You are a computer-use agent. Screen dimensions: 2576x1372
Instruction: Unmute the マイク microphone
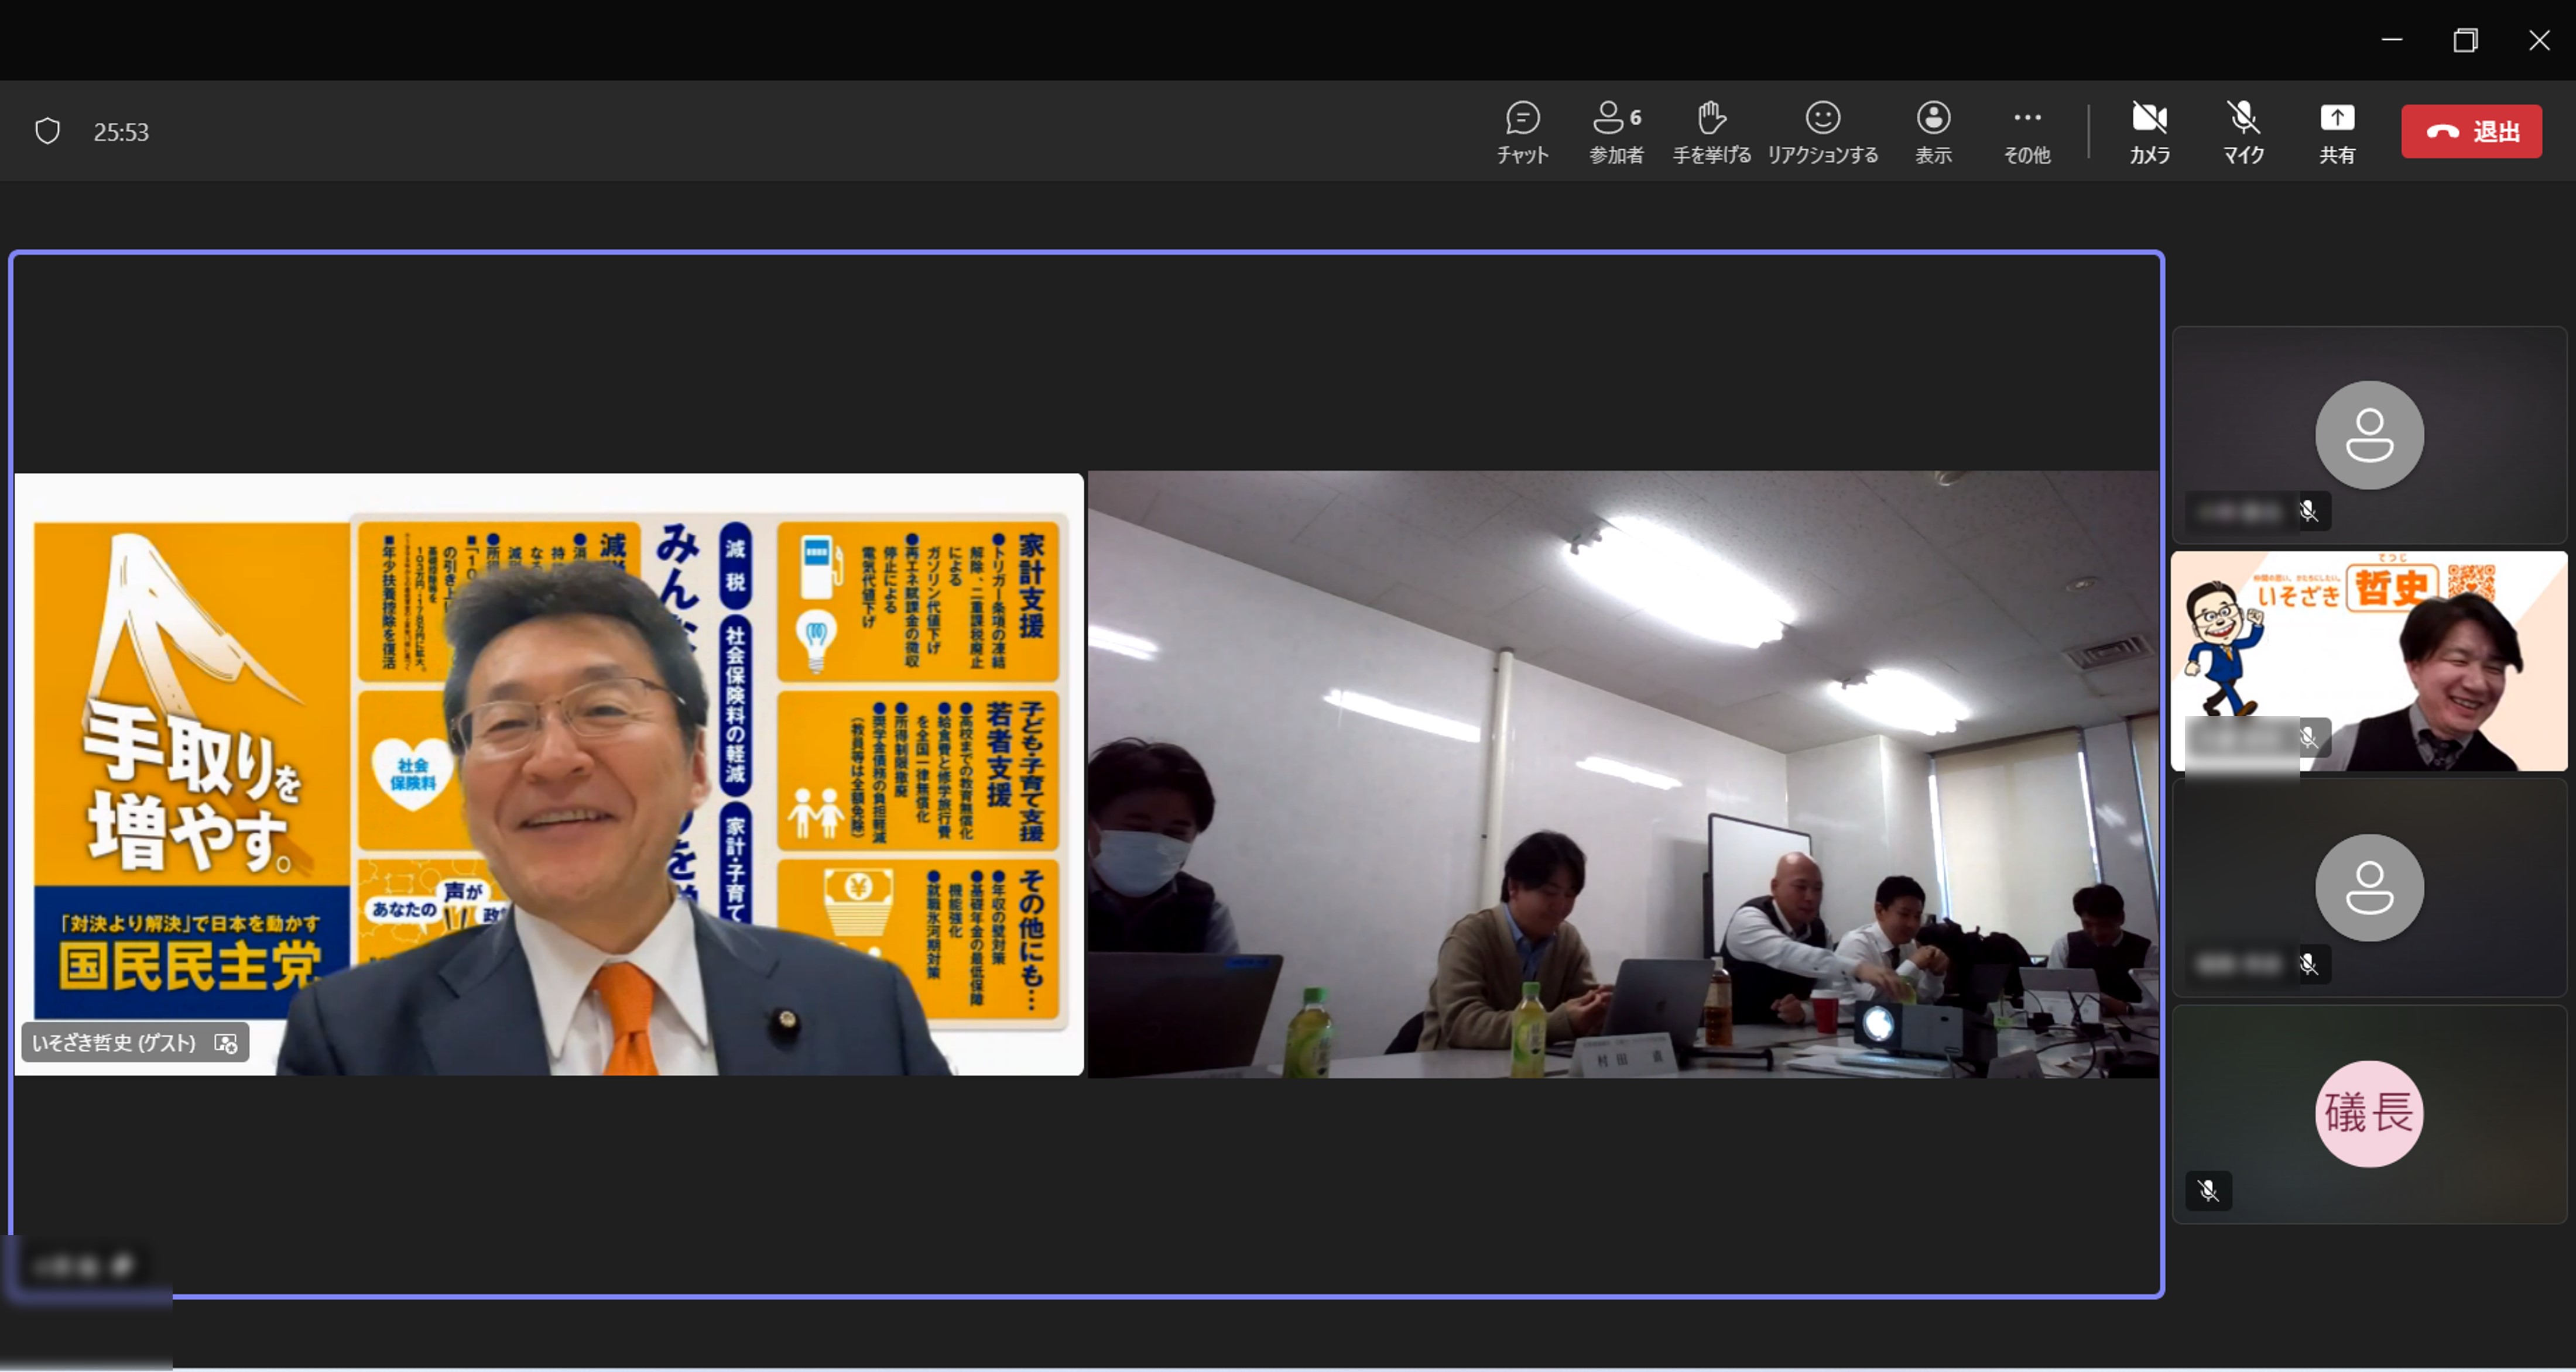[2243, 132]
